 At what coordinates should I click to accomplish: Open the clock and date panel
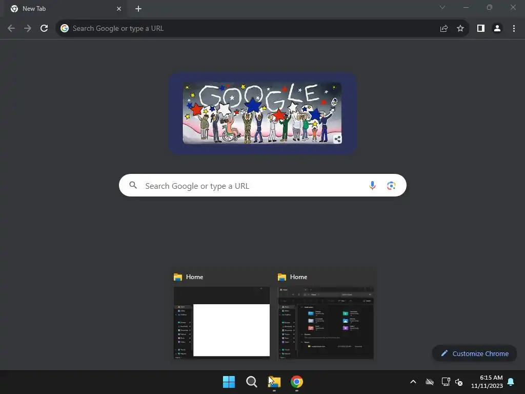487,382
